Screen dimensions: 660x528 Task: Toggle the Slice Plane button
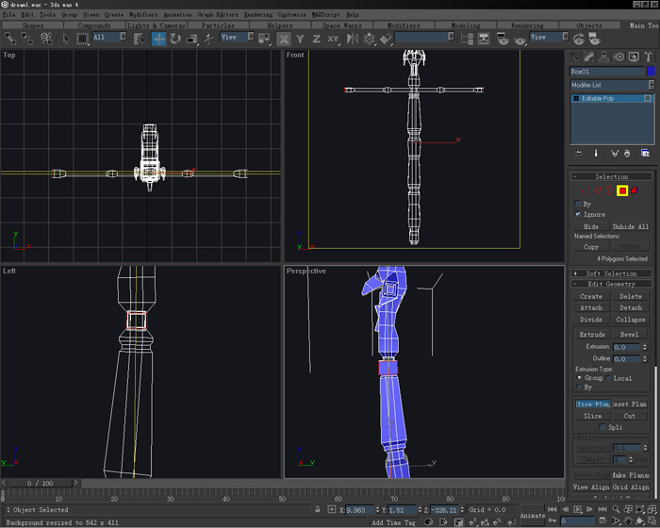tap(592, 404)
